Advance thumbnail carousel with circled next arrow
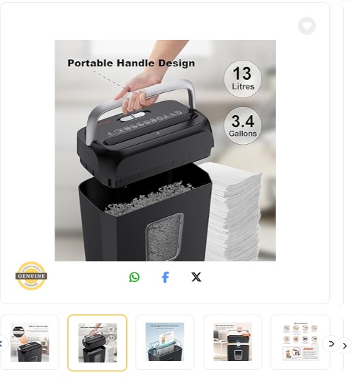 pos(331,344)
